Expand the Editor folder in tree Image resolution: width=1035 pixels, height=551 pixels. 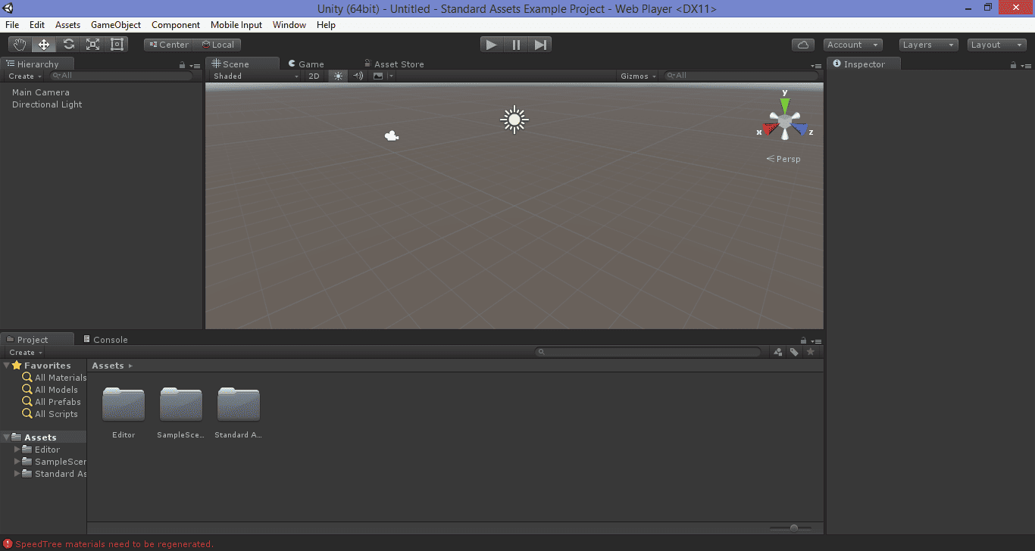17,450
